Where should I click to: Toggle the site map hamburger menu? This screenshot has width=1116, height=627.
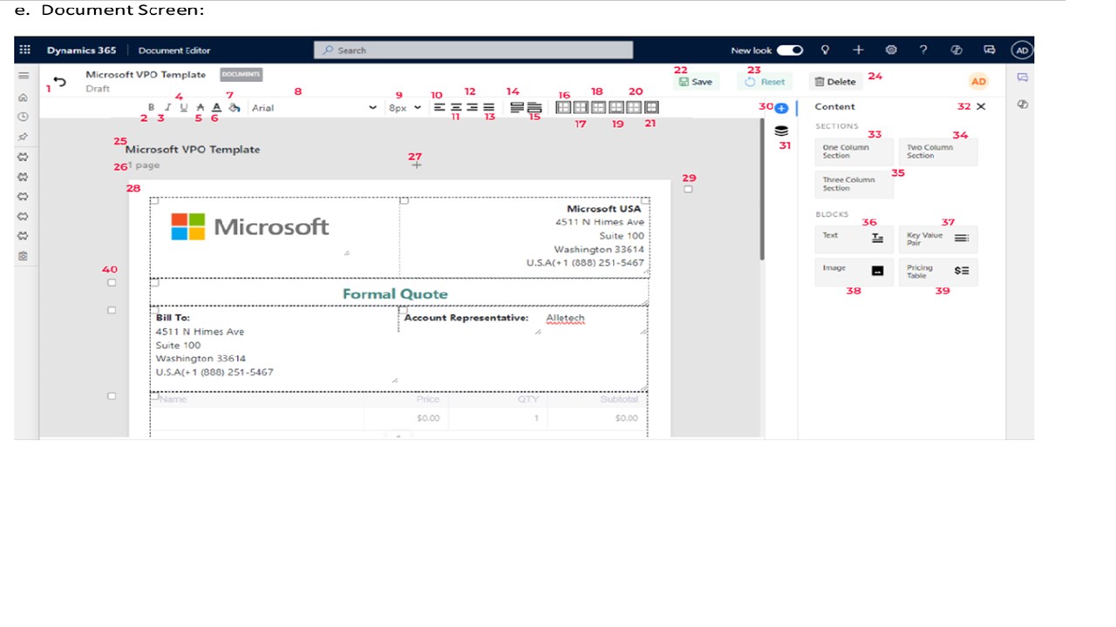point(24,77)
